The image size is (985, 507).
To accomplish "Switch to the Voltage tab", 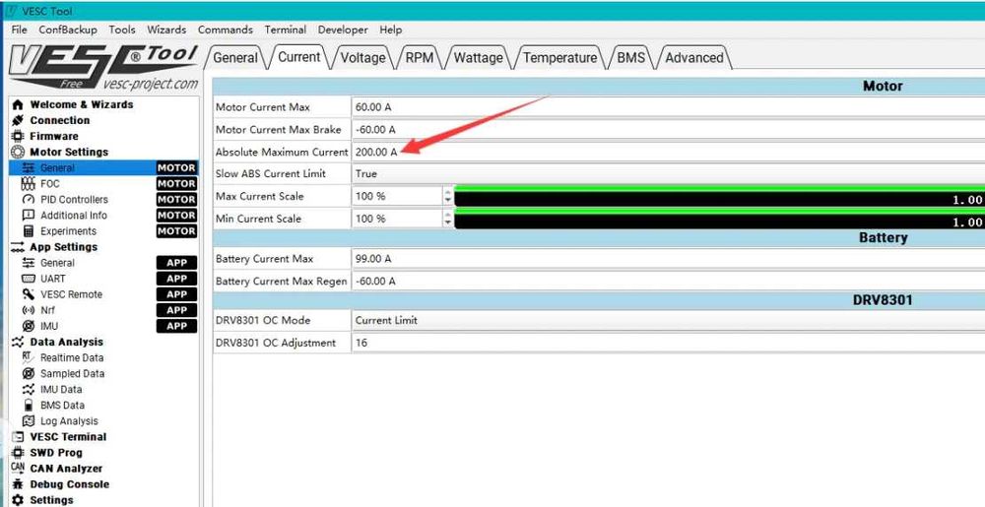I will point(363,58).
